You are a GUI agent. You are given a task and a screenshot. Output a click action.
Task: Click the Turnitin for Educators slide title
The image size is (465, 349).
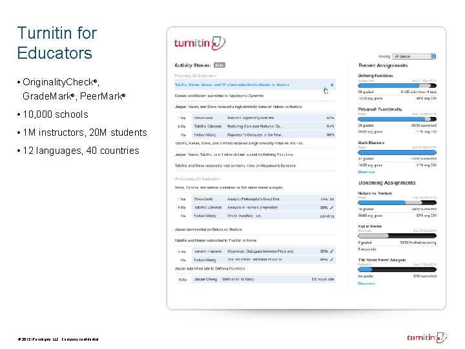point(57,43)
